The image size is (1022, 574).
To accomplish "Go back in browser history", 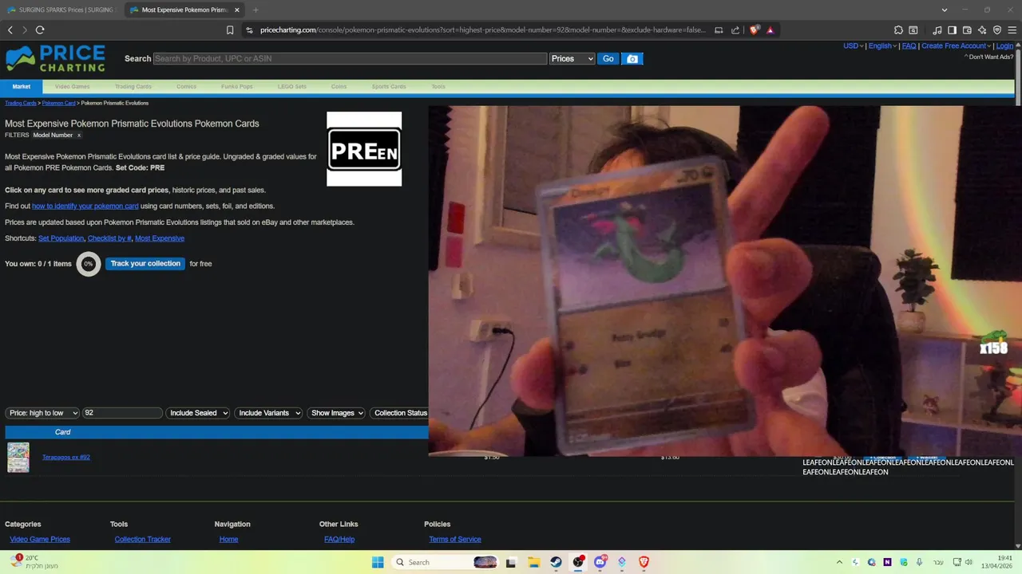I will coord(10,30).
